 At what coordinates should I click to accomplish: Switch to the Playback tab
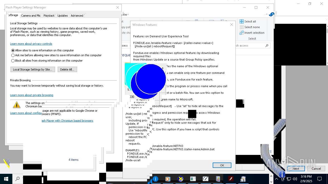click(x=49, y=16)
